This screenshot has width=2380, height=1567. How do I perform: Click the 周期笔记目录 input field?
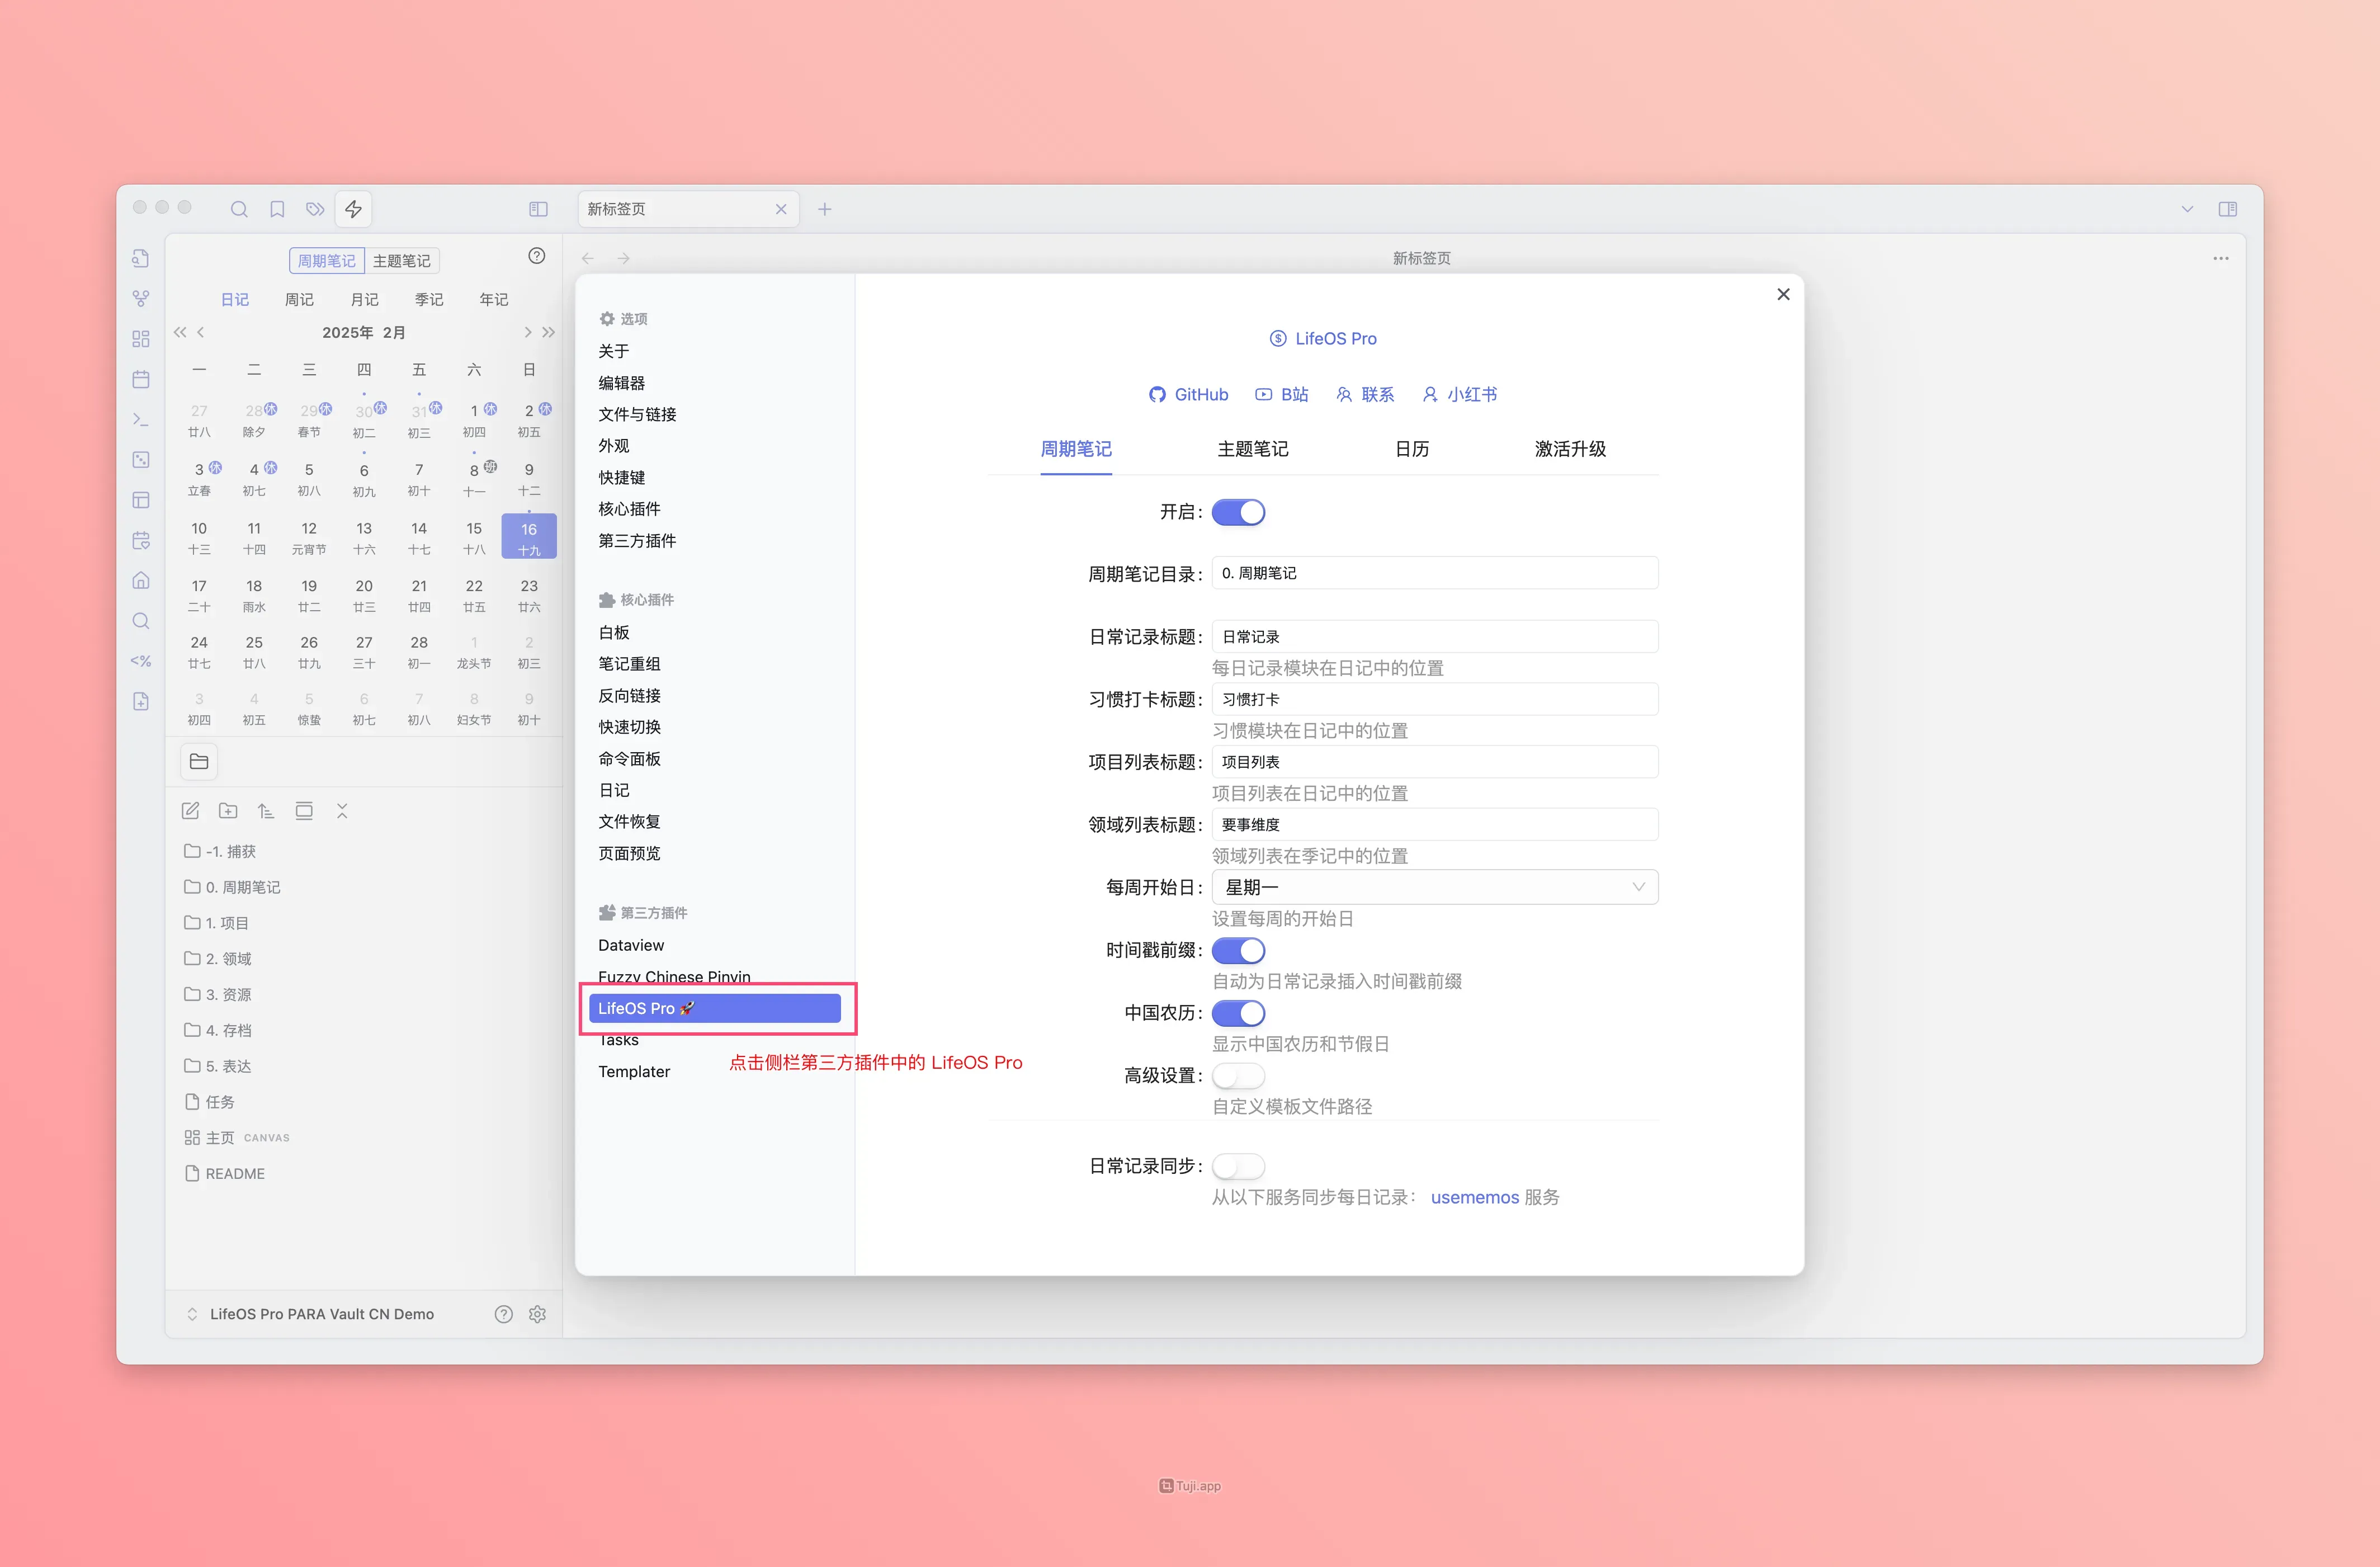(x=1434, y=573)
